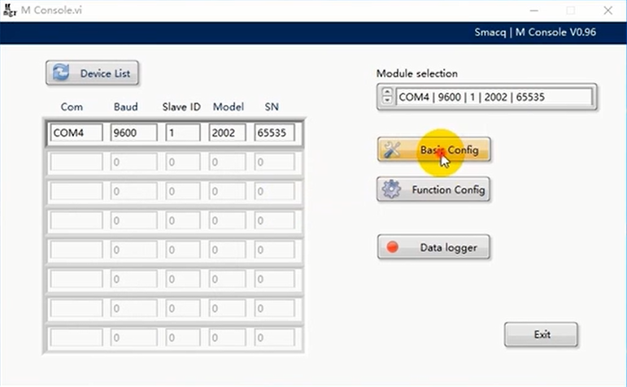Screen dimensions: 627x387
Task: Click the Exit button
Action: pos(541,334)
